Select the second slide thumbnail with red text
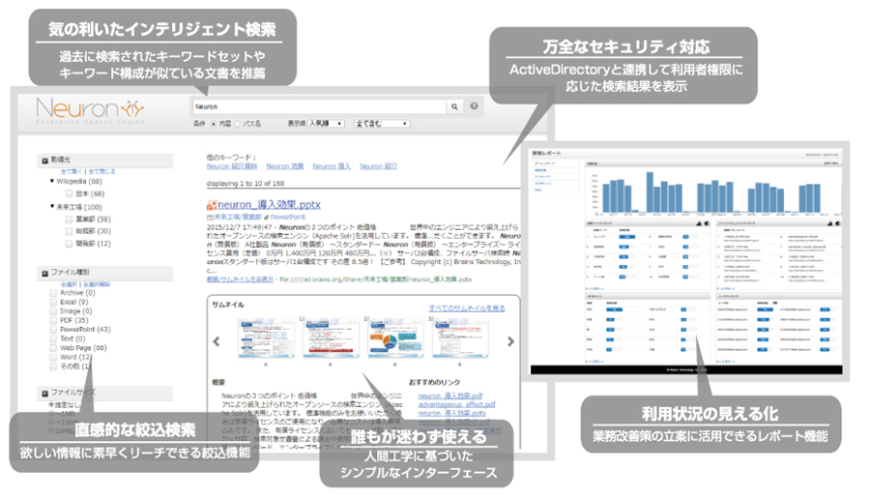The image size is (870, 499). [x=331, y=338]
